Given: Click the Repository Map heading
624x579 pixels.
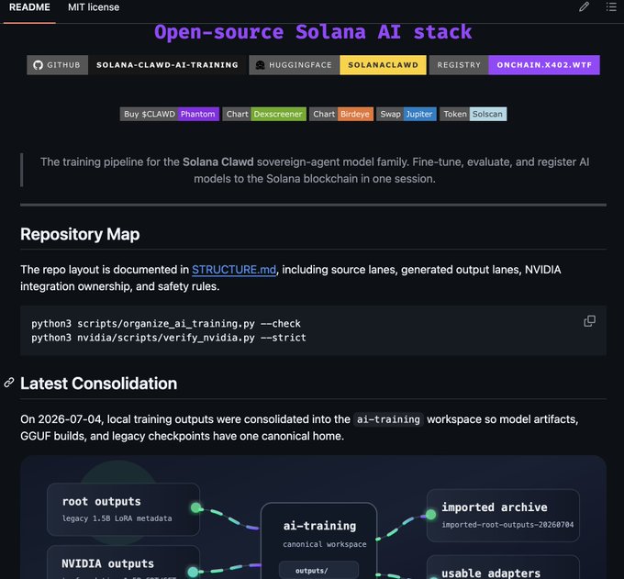Looking at the screenshot, I should (x=80, y=234).
